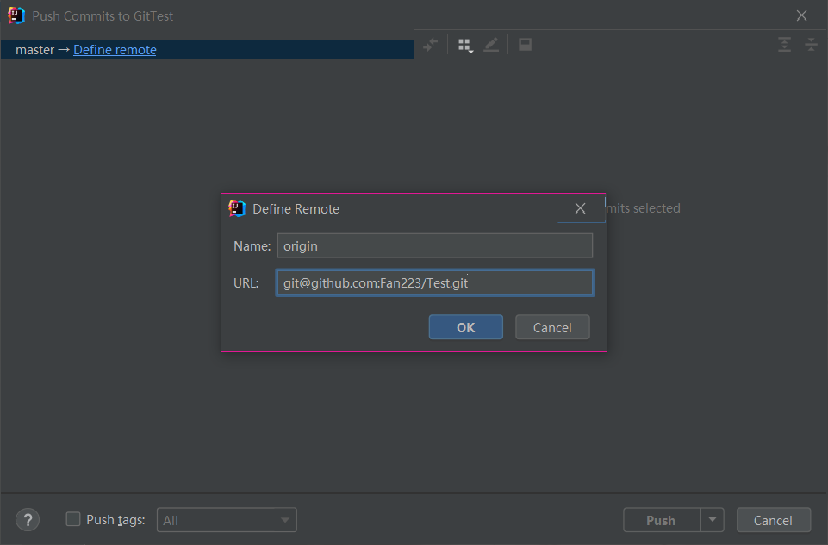Open the Push tags All dropdown
The image size is (828, 545).
point(227,520)
